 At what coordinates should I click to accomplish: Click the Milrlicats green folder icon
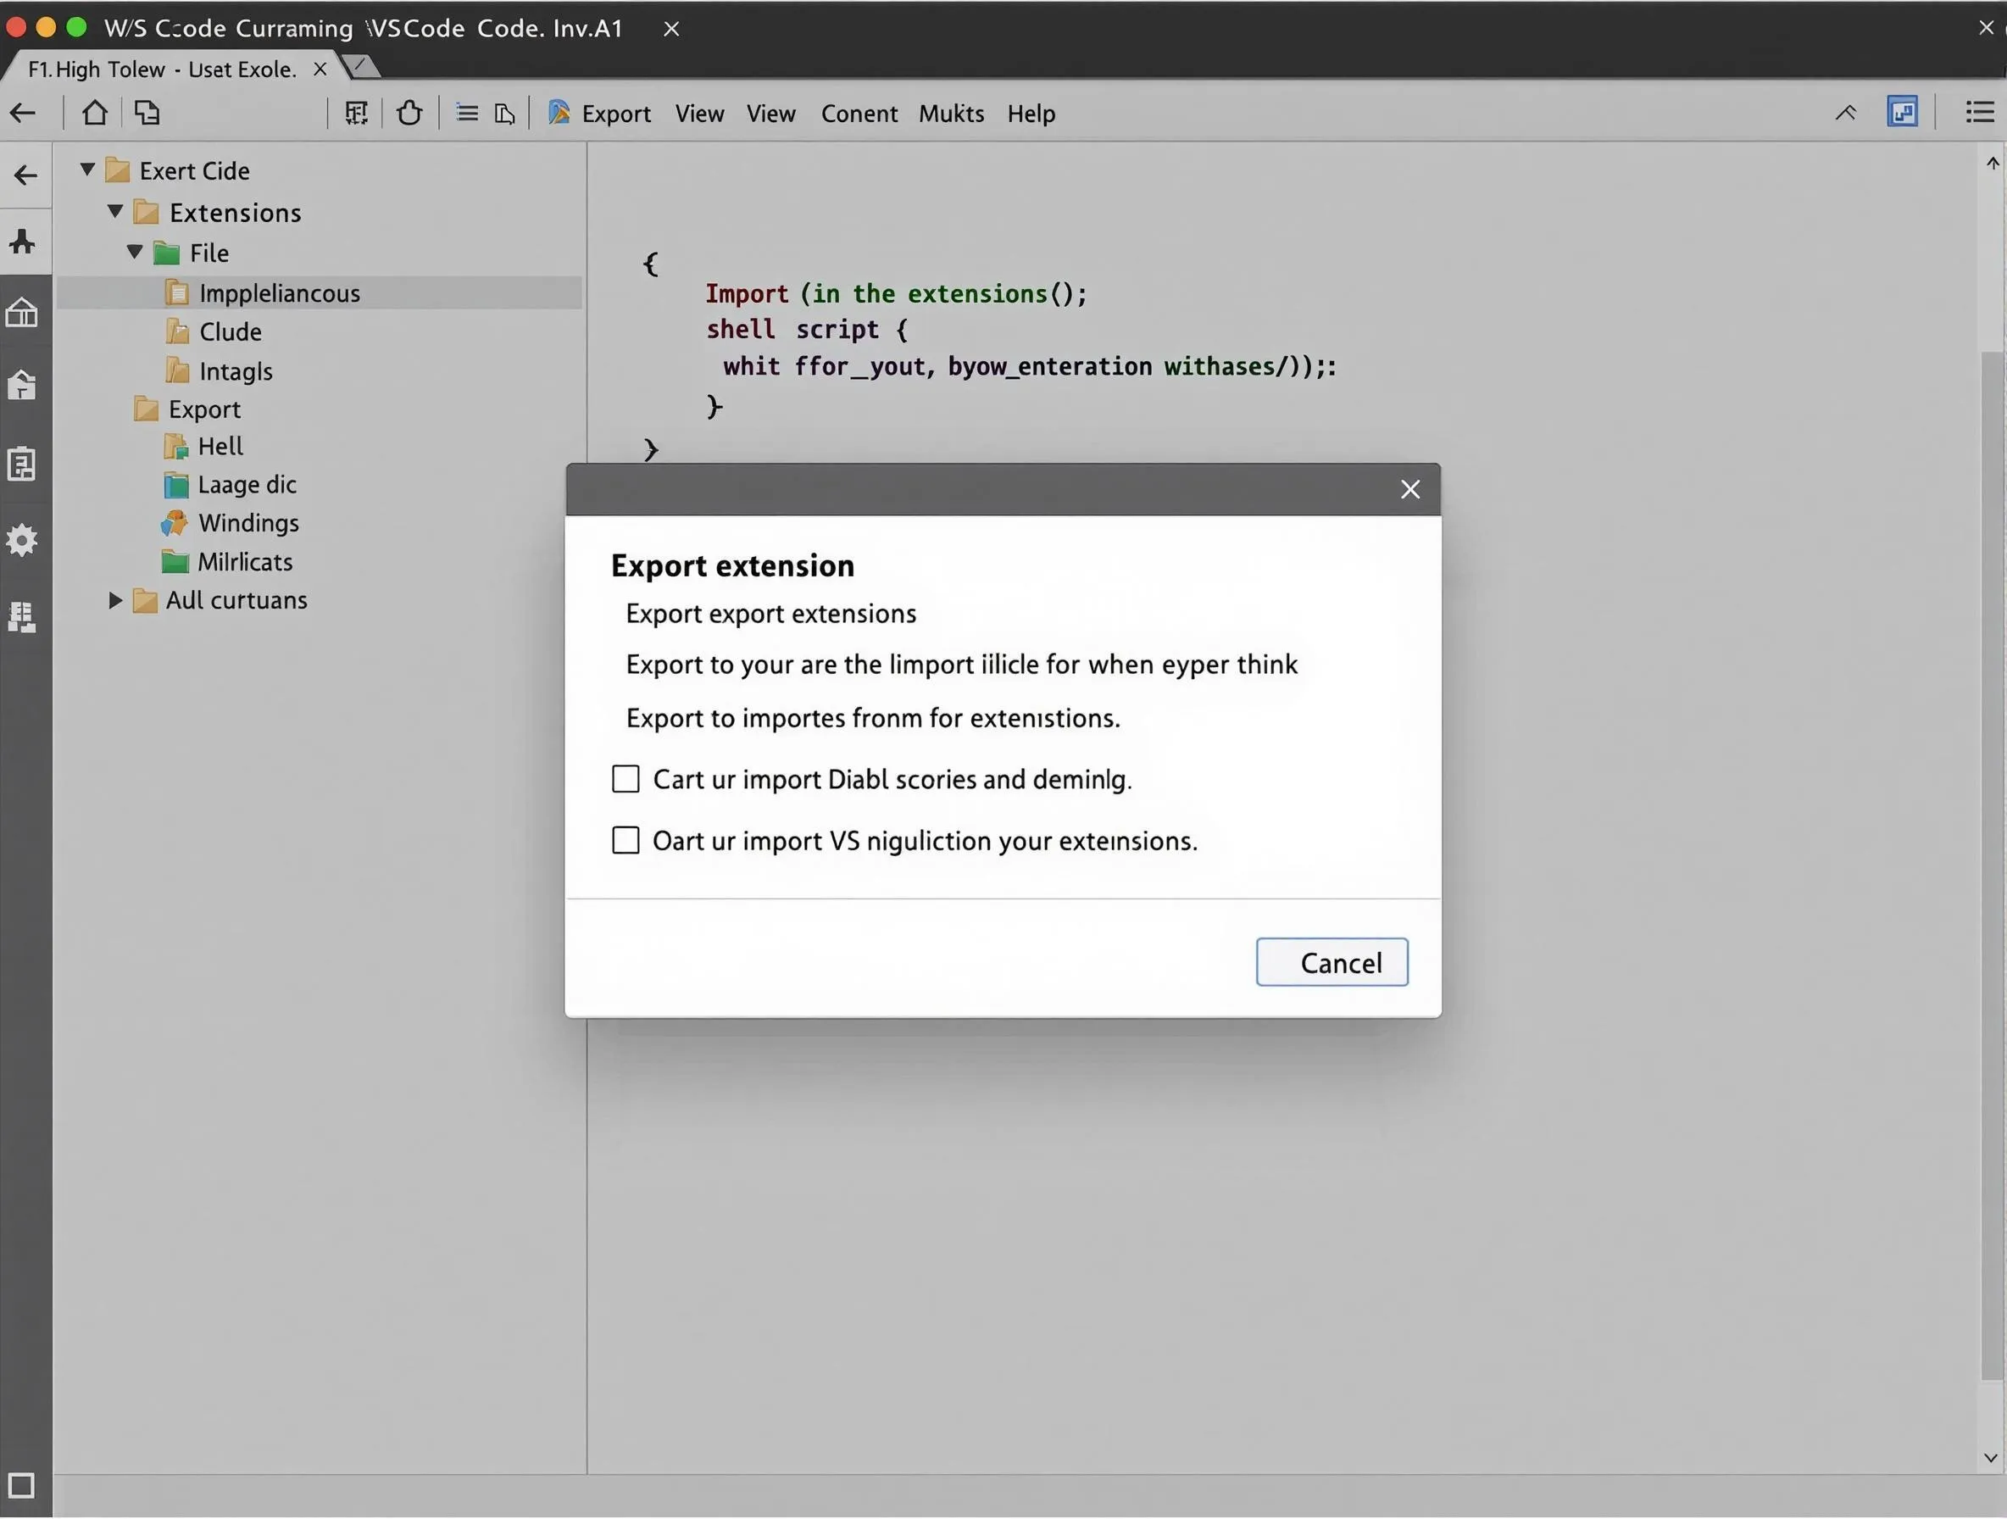point(175,563)
